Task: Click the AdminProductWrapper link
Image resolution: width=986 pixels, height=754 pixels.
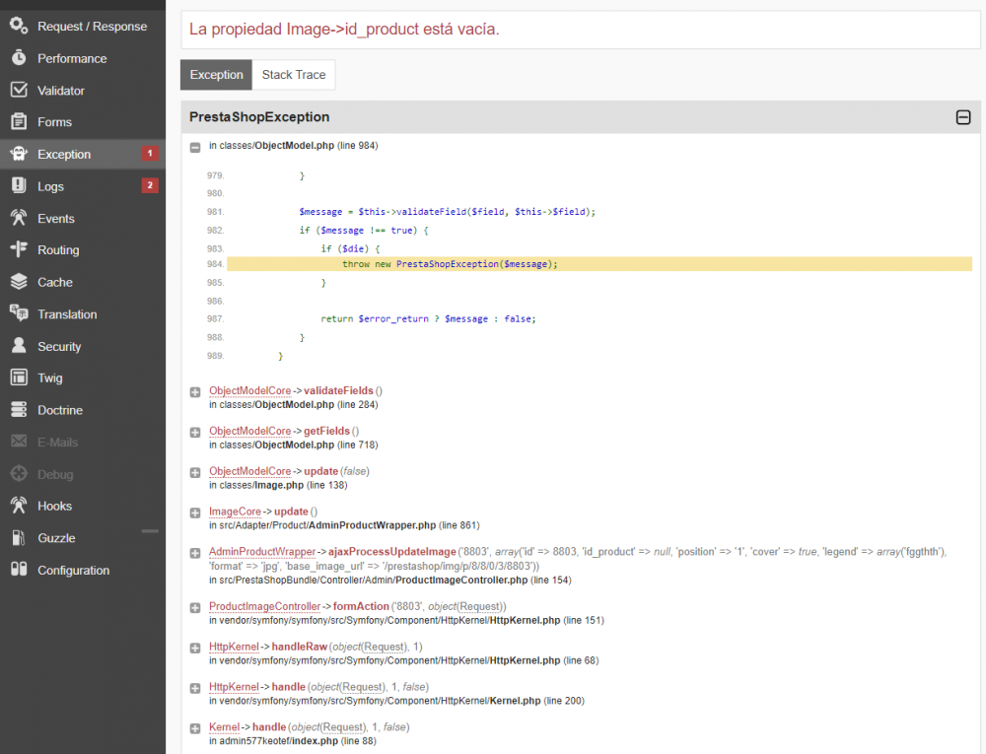Action: (x=261, y=552)
